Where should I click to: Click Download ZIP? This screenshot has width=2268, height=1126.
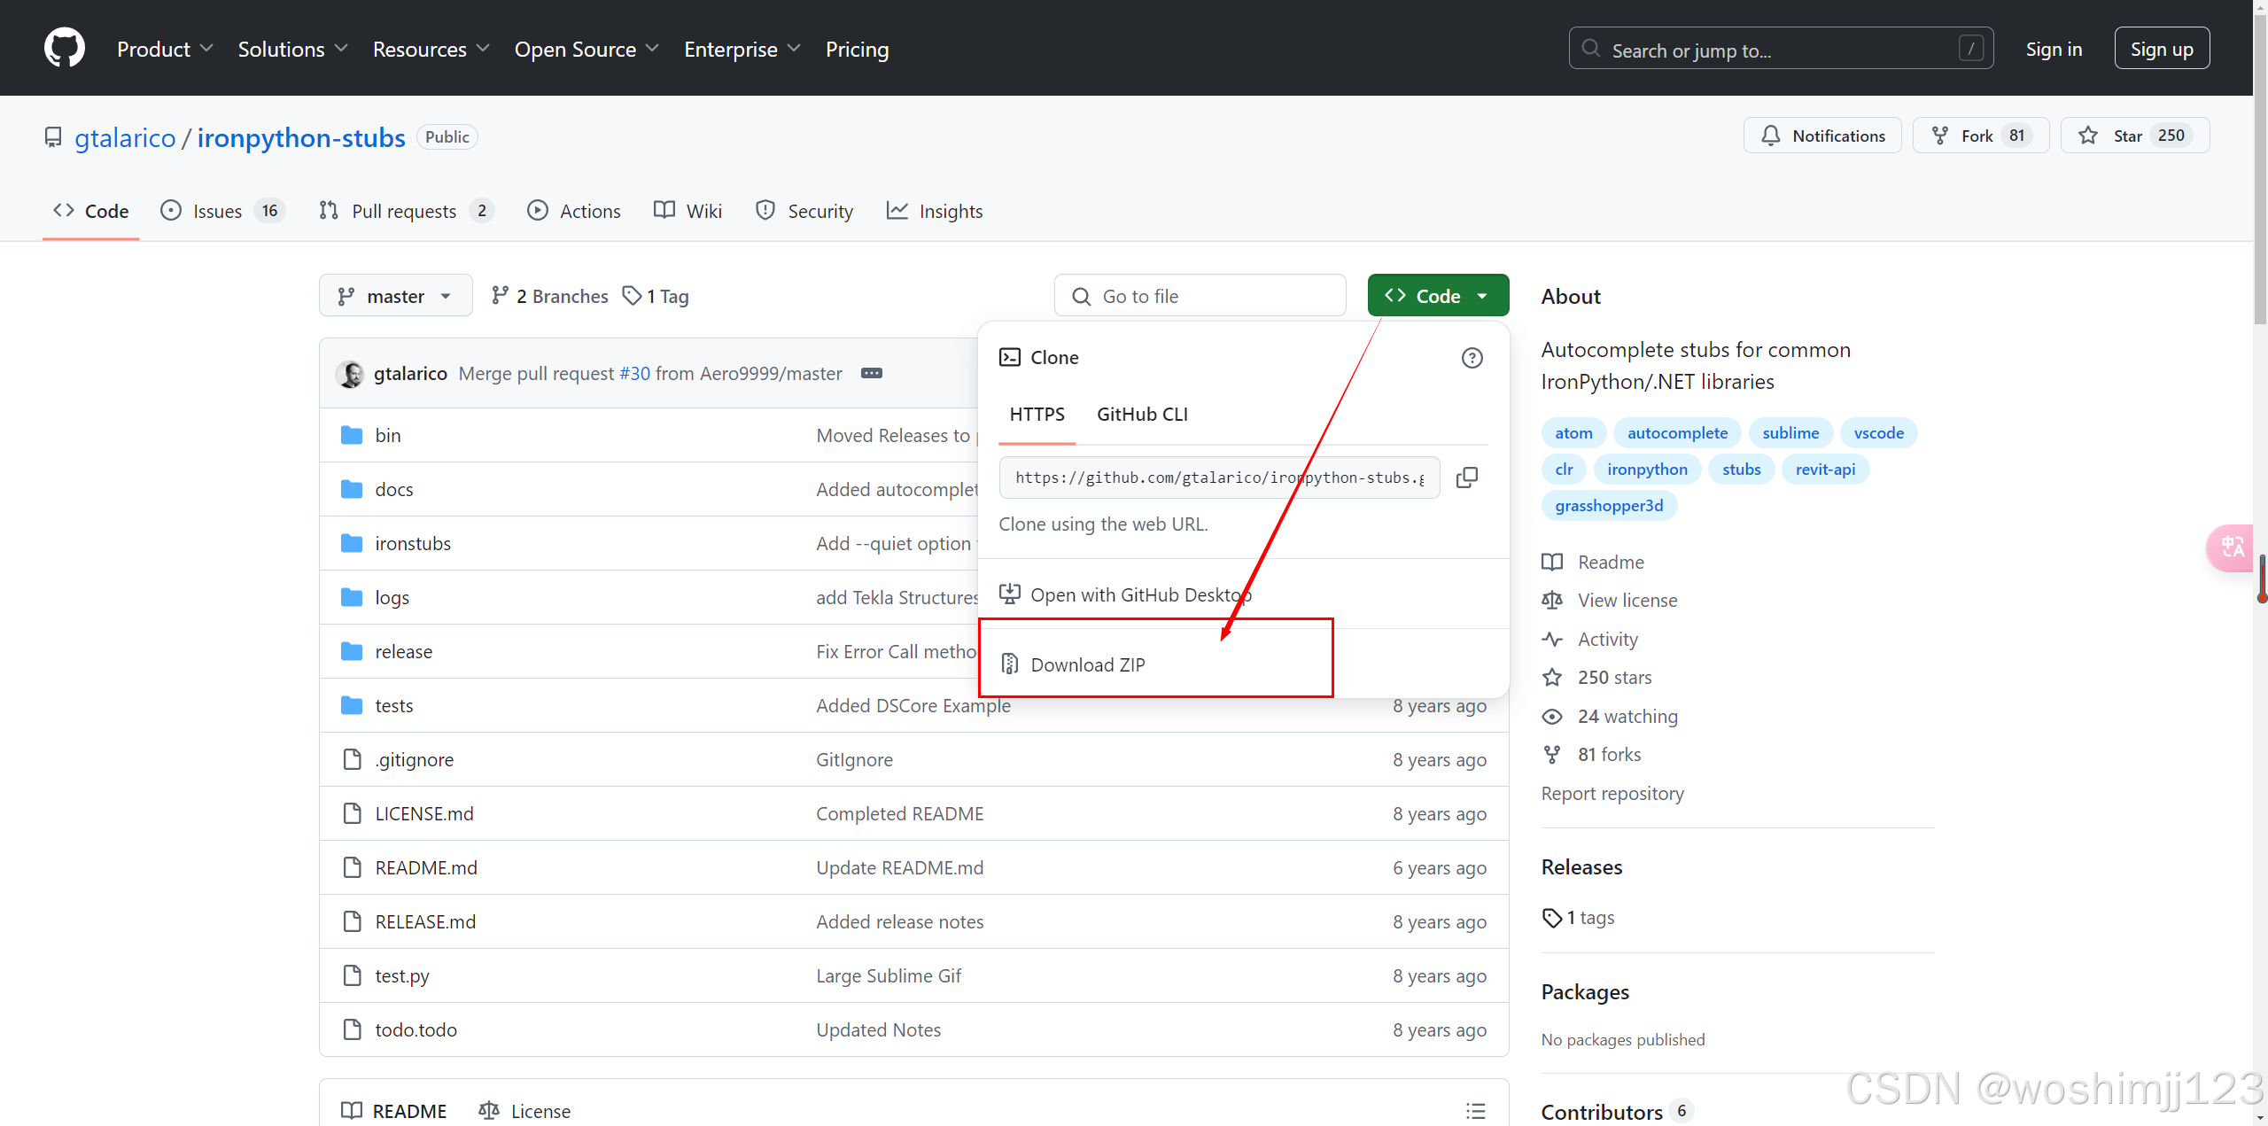[x=1087, y=664]
